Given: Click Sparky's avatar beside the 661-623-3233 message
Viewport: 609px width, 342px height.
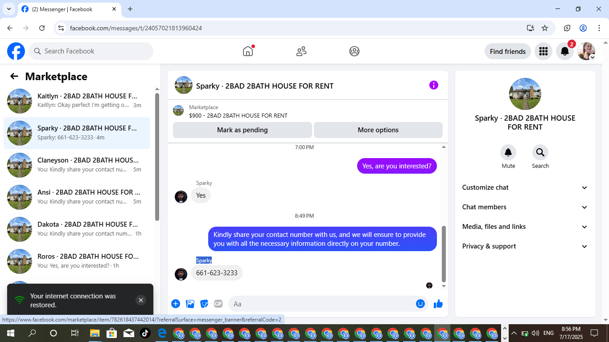Looking at the screenshot, I should click(181, 274).
